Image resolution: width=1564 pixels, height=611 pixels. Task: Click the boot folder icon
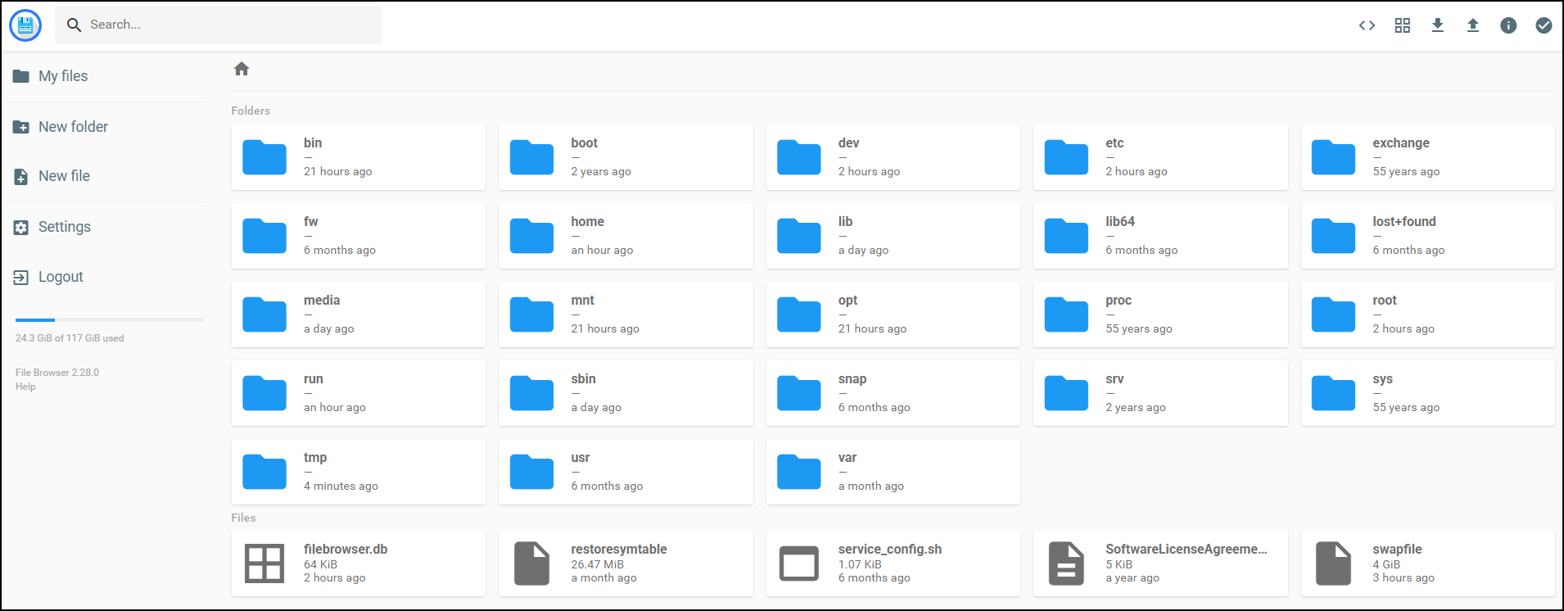[532, 157]
